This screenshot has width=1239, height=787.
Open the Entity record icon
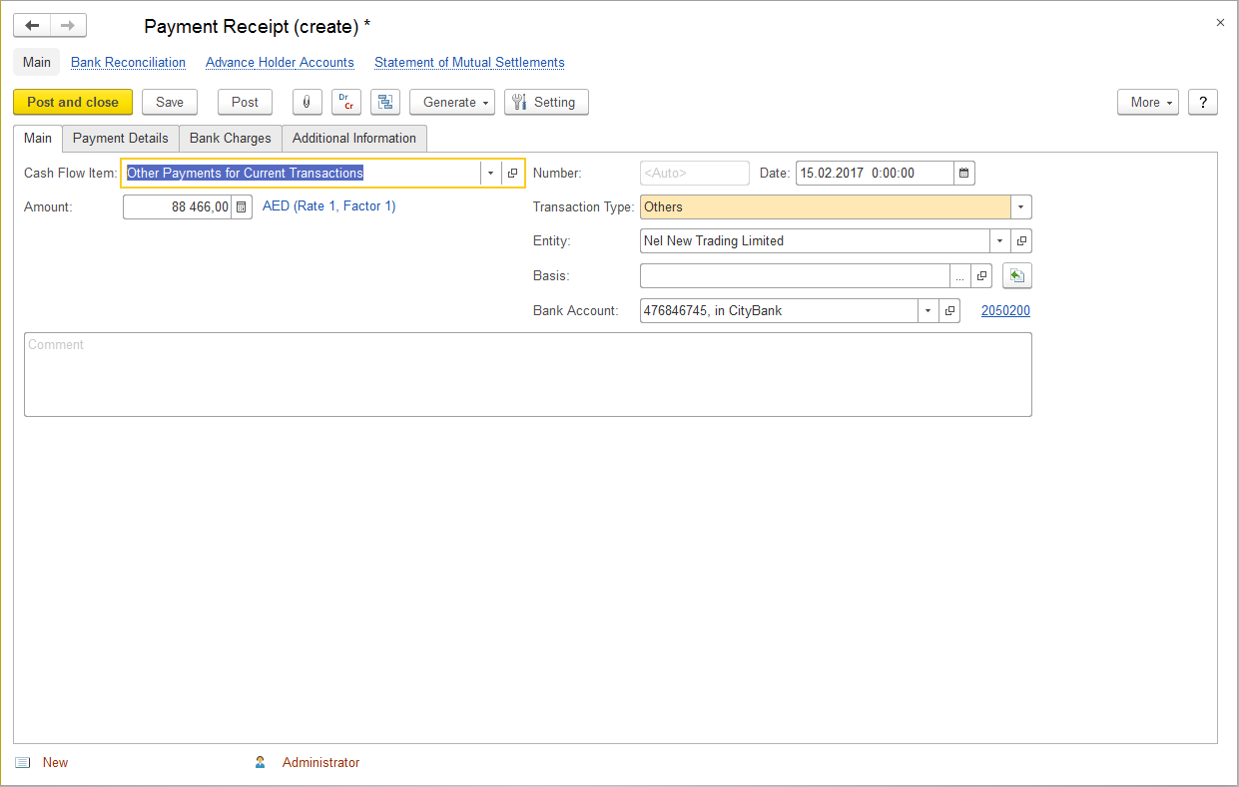[1020, 240]
